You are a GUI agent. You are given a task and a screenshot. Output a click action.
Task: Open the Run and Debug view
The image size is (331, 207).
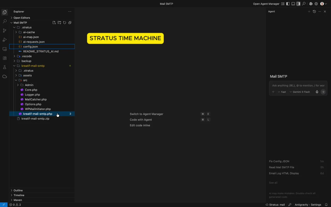4,40
